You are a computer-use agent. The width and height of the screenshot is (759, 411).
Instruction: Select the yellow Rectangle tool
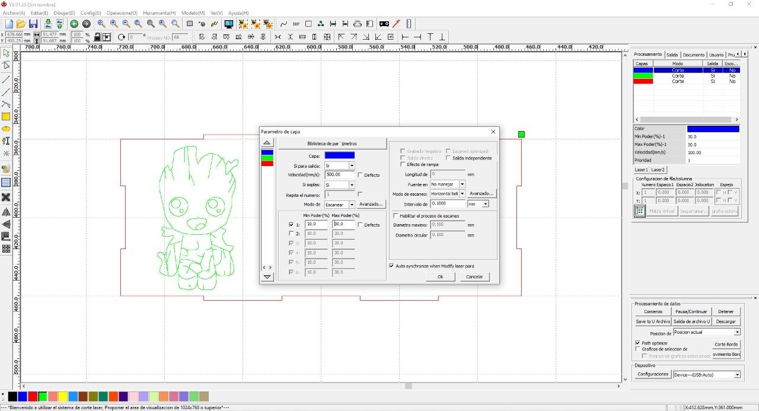6,116
